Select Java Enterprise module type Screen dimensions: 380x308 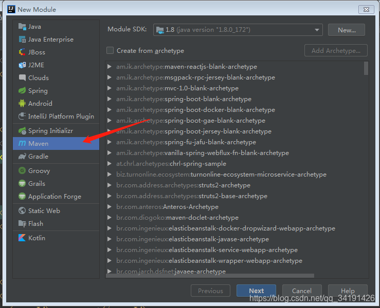pyautogui.click(x=56, y=40)
